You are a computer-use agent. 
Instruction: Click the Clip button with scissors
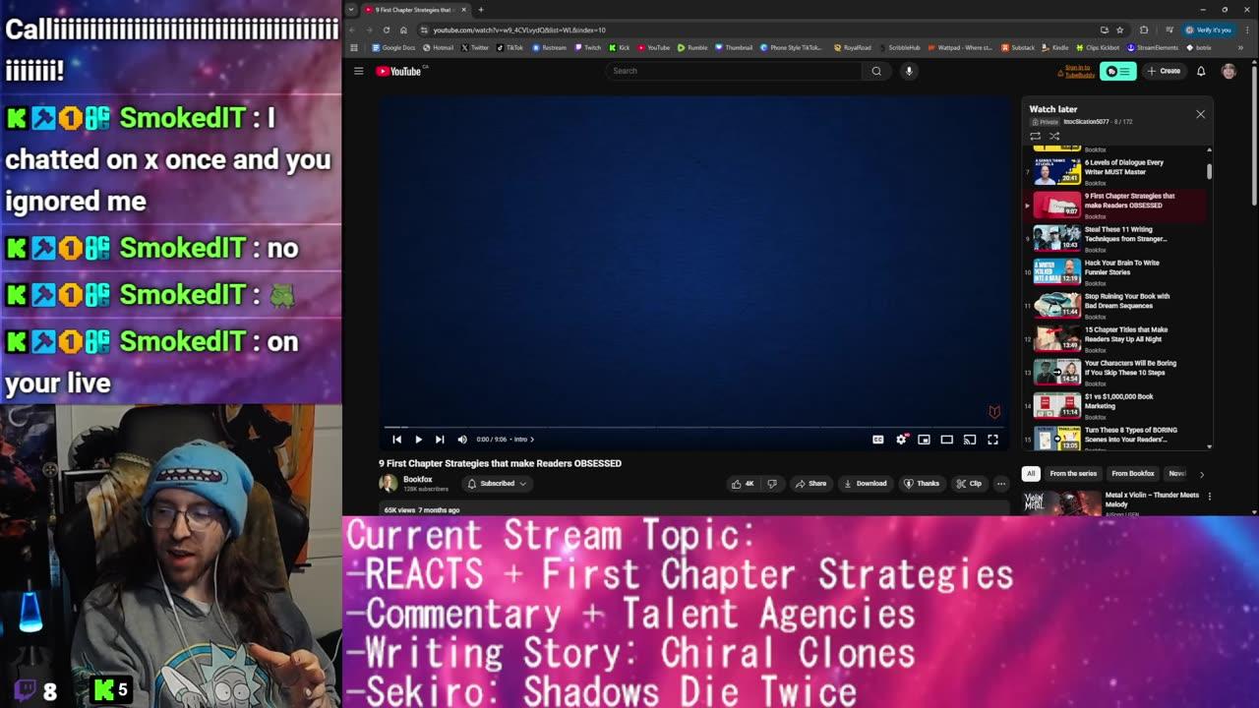[x=969, y=484]
